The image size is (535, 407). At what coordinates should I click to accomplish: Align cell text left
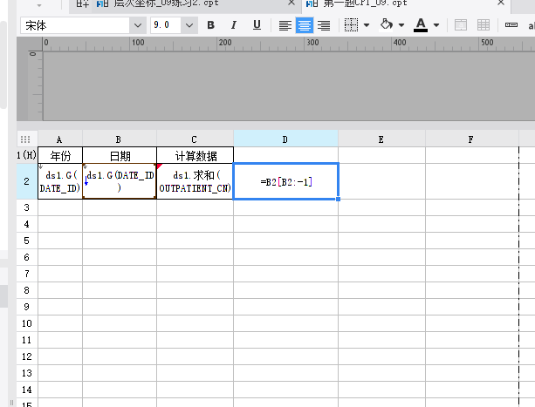[x=285, y=25]
